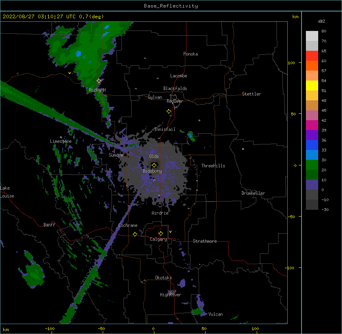This screenshot has width=342, height=334.
Task: Select the yellow v marker west of RockyMH
Action: pyautogui.click(x=69, y=73)
